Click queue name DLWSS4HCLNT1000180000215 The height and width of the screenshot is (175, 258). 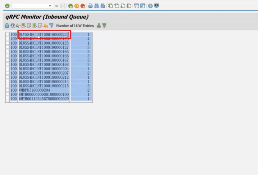pyautogui.click(x=44, y=86)
